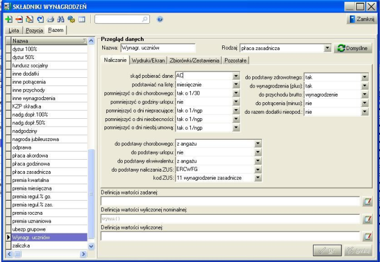Screen dimensions: 380x262
Task: Click the list scroll up arrow
Action: pyautogui.click(x=91, y=41)
